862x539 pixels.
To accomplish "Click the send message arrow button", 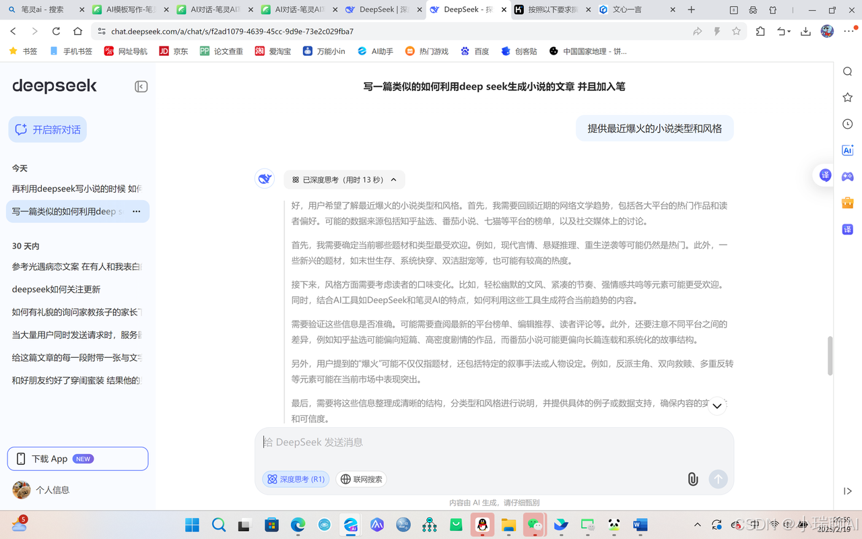I will (718, 479).
